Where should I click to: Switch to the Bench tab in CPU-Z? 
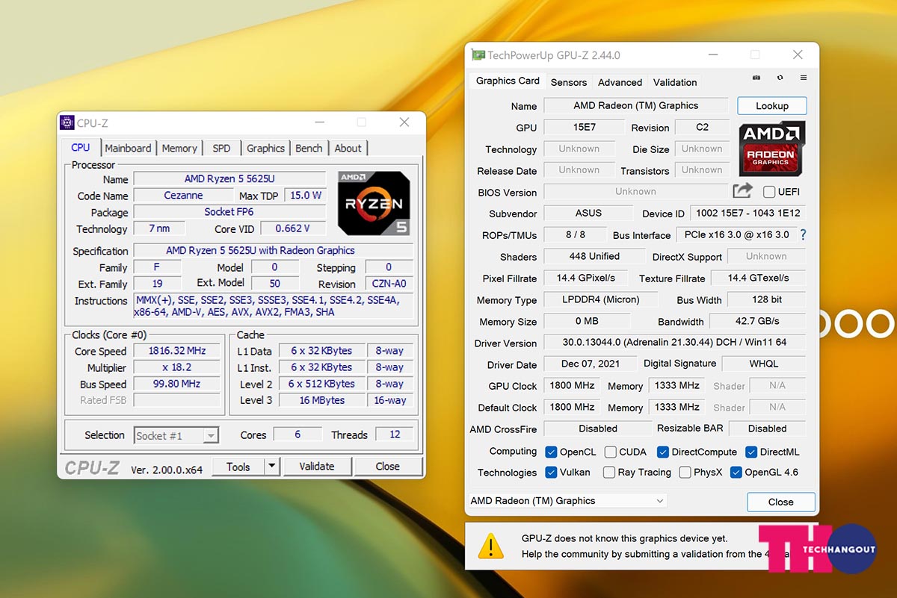coord(309,148)
